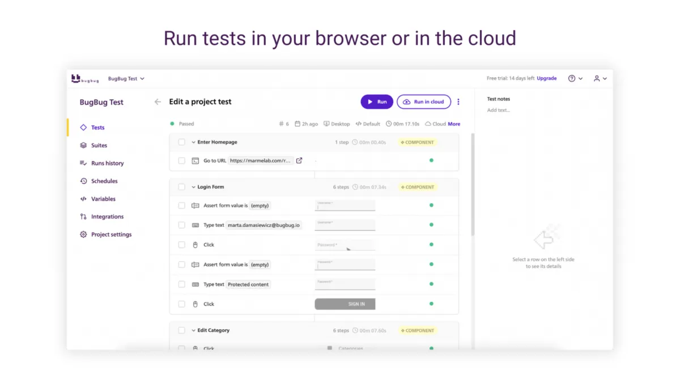The width and height of the screenshot is (680, 383).
Task: Open Project settings
Action: [x=111, y=234]
